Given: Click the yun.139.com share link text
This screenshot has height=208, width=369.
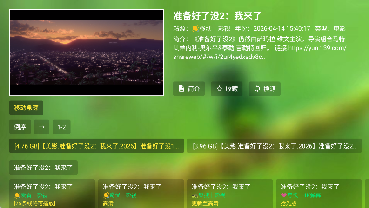Looking at the screenshot, I should pos(317,48).
